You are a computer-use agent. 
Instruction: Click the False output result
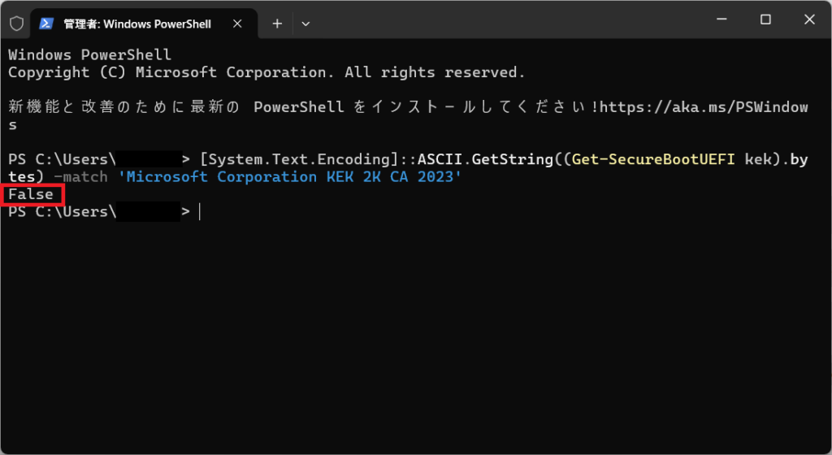[x=31, y=194]
